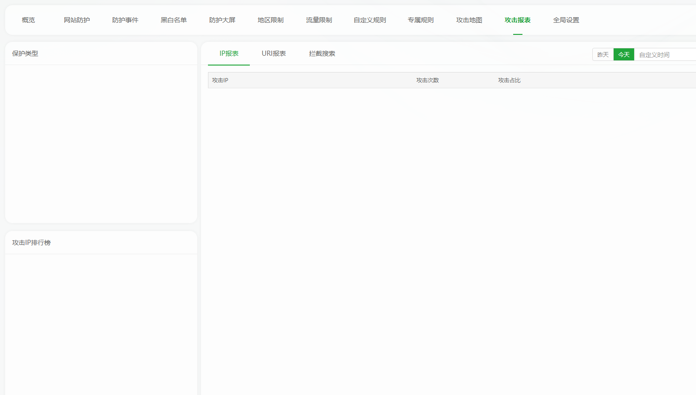Image resolution: width=696 pixels, height=395 pixels.
Task: Open the 地区限制 region restriction page
Action: coord(271,20)
